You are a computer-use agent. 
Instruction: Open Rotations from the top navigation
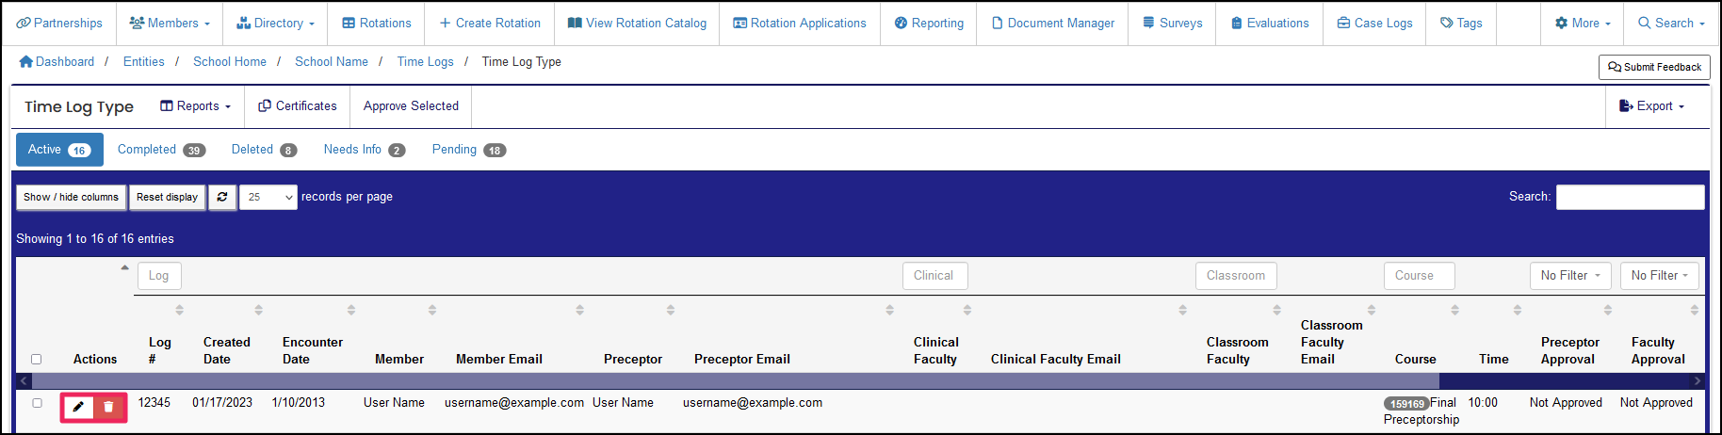click(x=376, y=23)
